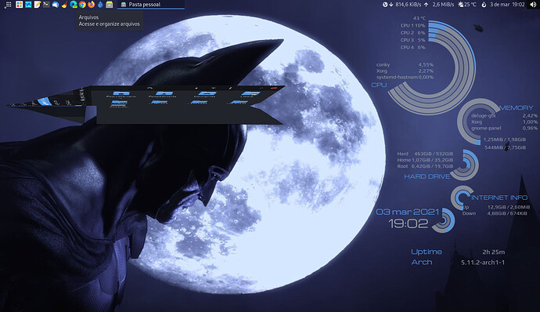Screen dimensions: 540x312
Task: Click the folder window animation thumbnail
Action: point(146,104)
